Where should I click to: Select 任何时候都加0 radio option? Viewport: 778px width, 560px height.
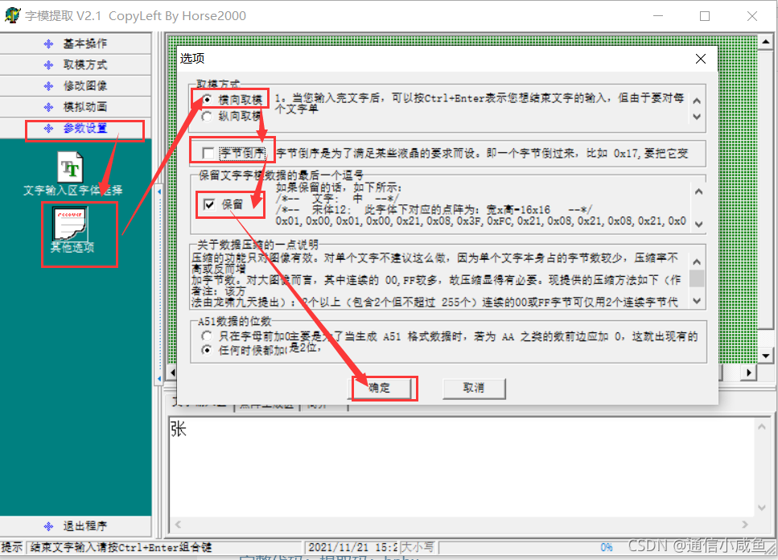[x=207, y=350]
